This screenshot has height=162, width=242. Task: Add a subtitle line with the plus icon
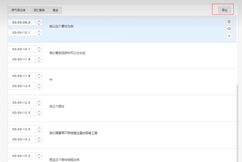[229, 36]
